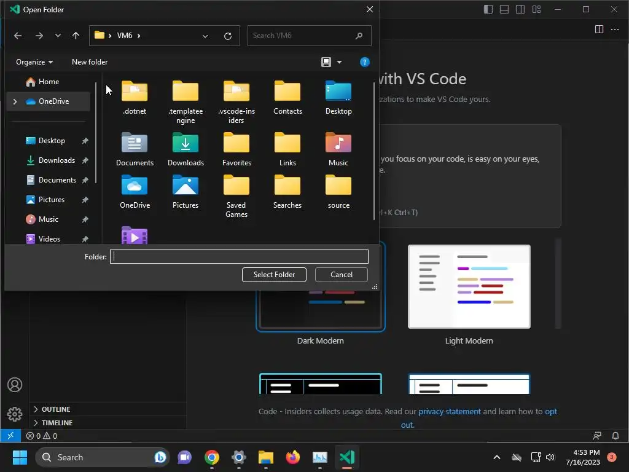The width and height of the screenshot is (629, 472).
Task: Go forward using the forward arrow
Action: click(x=39, y=36)
